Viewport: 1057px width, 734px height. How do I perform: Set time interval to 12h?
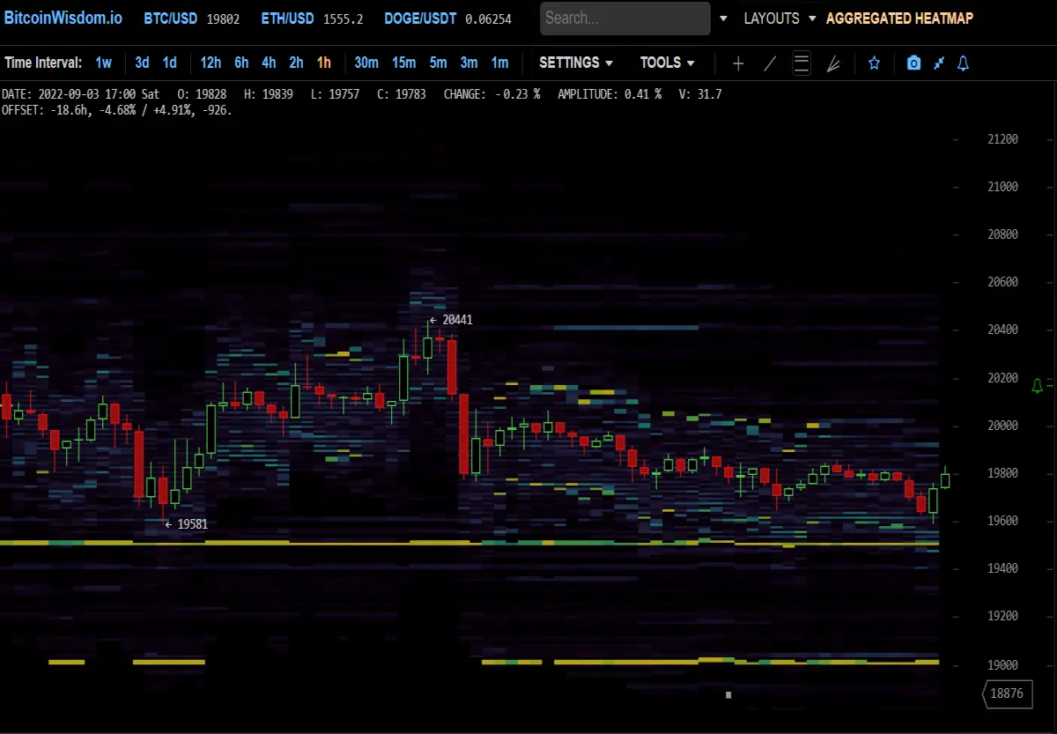click(211, 63)
